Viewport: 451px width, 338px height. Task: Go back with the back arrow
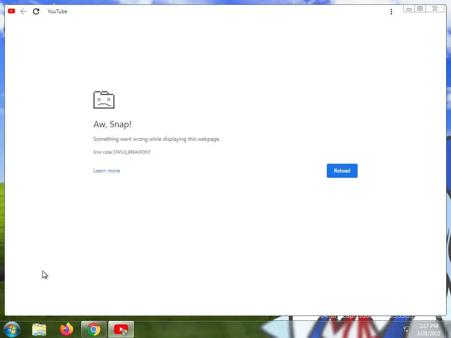(23, 11)
